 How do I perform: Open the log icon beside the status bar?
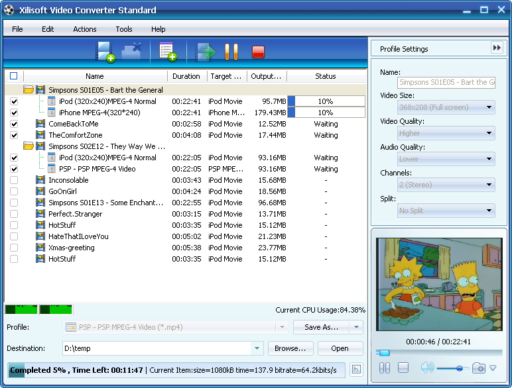[356, 369]
